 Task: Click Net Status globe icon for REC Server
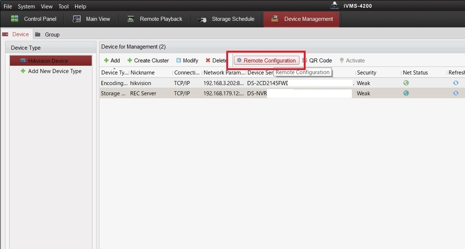[x=406, y=93]
